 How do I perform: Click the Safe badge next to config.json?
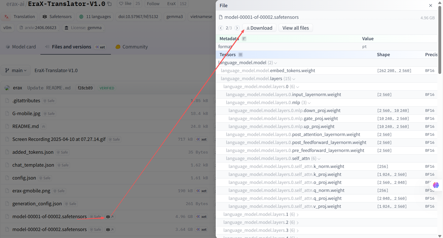45,178
